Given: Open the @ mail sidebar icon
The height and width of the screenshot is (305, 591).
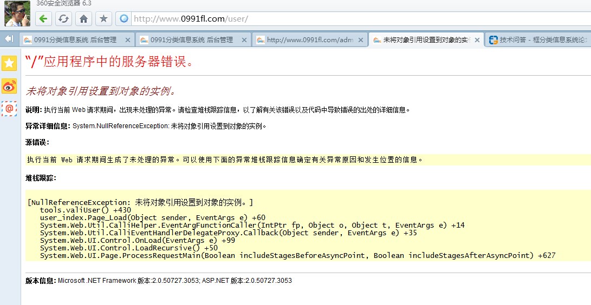Looking at the screenshot, I should pyautogui.click(x=9, y=108).
